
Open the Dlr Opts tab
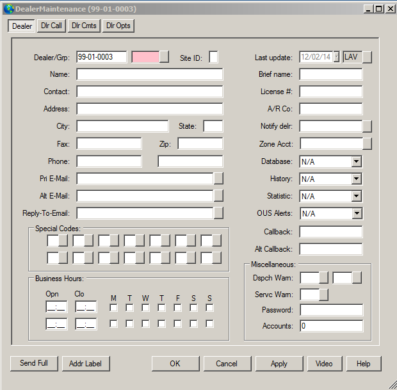coord(118,26)
